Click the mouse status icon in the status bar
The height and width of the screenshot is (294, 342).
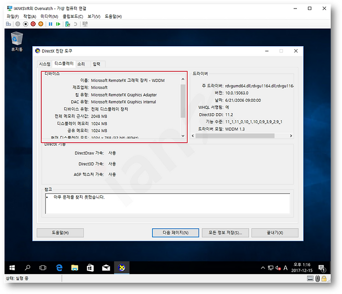(318, 278)
